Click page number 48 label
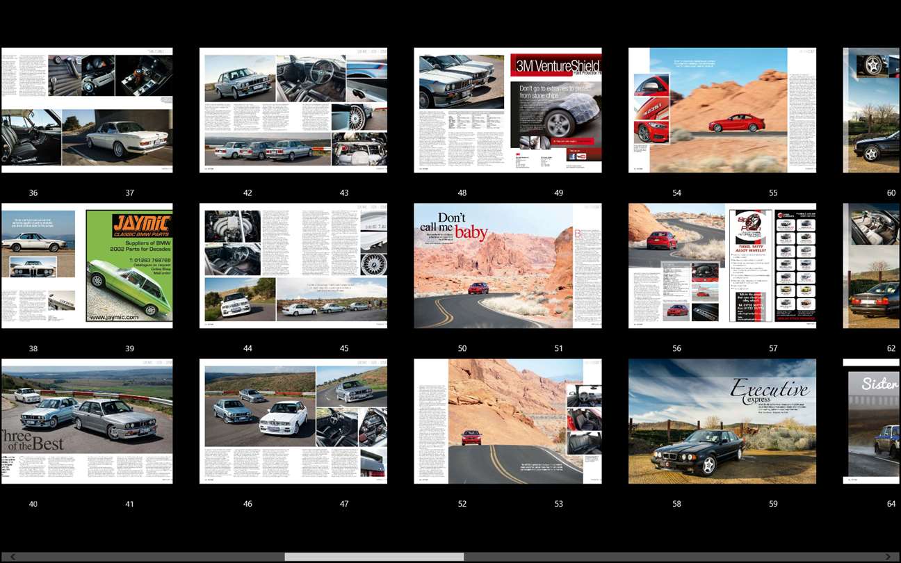This screenshot has width=901, height=563. (x=462, y=193)
